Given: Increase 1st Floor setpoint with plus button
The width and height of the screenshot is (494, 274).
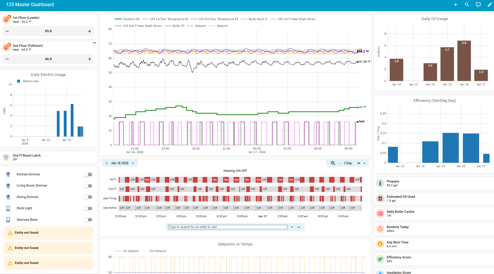Looking at the screenshot, I should click(x=89, y=31).
